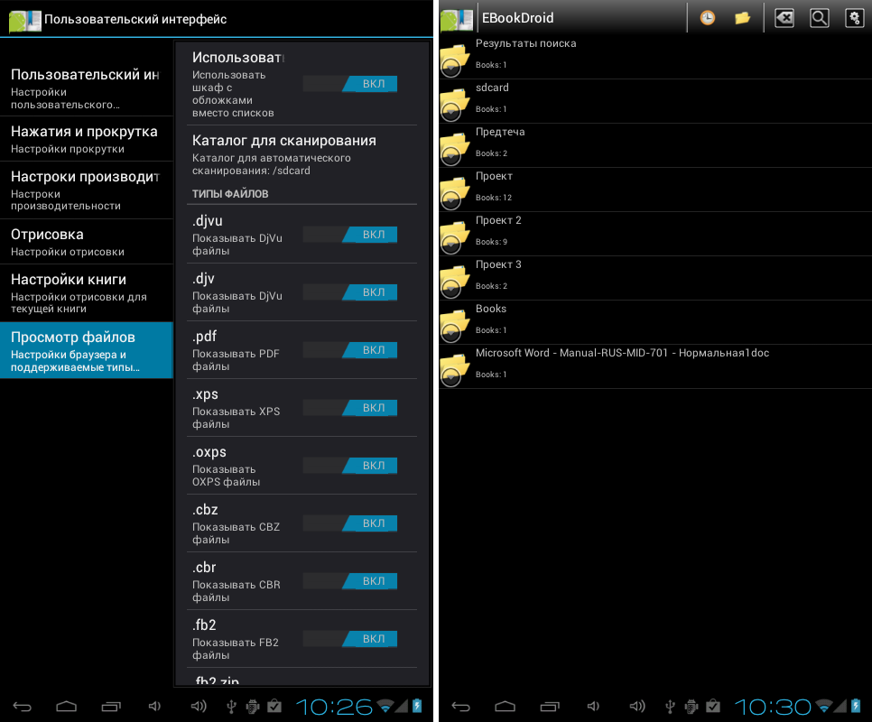The width and height of the screenshot is (872, 722).
Task: Tap the EBookDroid app logo beside the title
Action: click(x=457, y=18)
